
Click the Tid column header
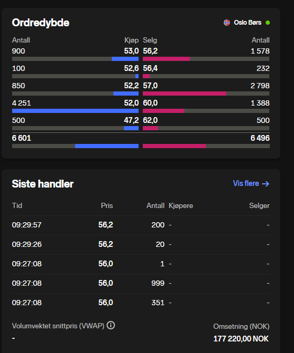(x=17, y=205)
